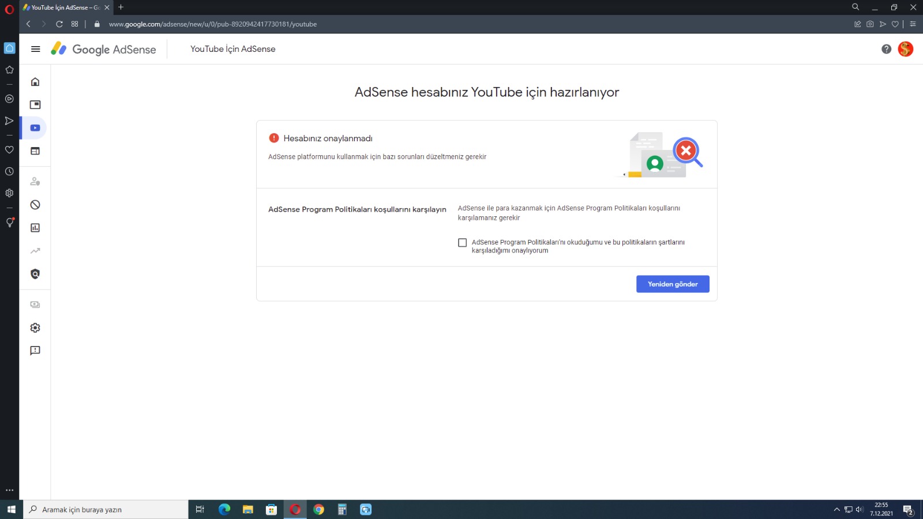Open Opera Easy Setup icon
Image resolution: width=923 pixels, height=519 pixels.
tap(913, 24)
